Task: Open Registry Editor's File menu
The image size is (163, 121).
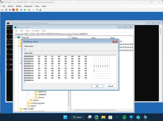Action: click(x=17, y=31)
